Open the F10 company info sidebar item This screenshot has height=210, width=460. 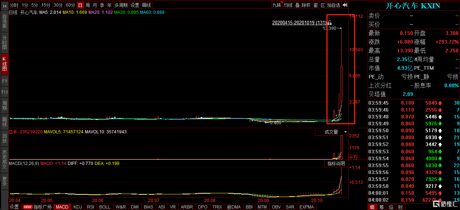coord(4,92)
